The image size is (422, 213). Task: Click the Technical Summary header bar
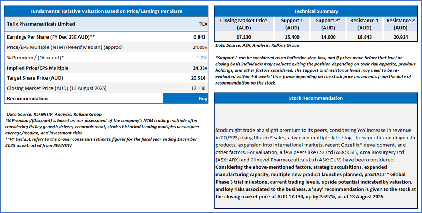(316, 11)
